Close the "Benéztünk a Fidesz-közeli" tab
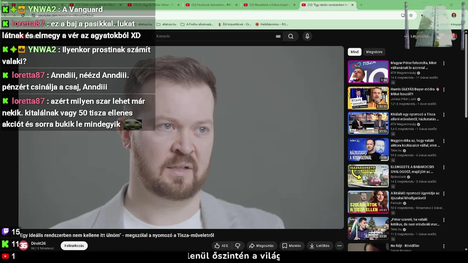Image resolution: width=468 pixels, height=263 pixels. (294, 5)
